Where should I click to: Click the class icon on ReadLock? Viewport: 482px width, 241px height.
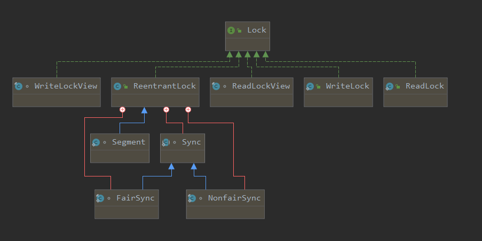tap(390, 86)
